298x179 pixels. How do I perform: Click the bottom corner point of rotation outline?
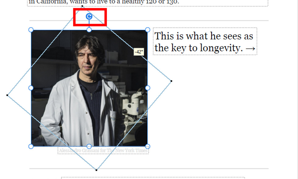pyautogui.click(x=96, y=170)
